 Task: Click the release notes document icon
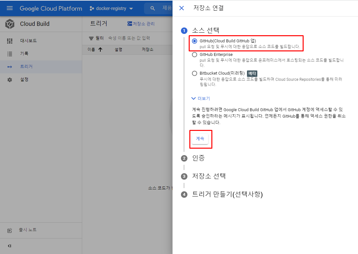pyautogui.click(x=10, y=230)
